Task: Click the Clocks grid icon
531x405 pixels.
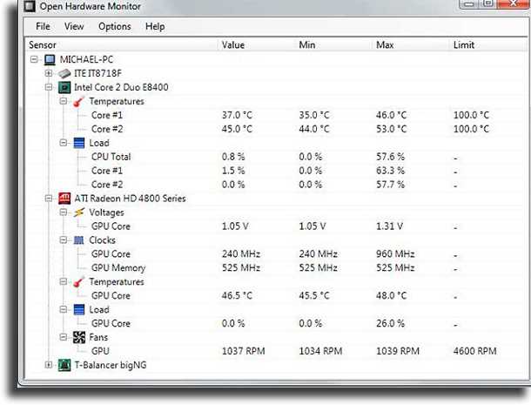Action: point(78,240)
